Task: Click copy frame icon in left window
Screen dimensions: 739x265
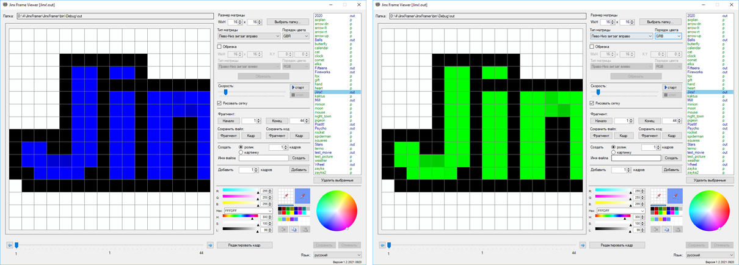Action: 294,230
